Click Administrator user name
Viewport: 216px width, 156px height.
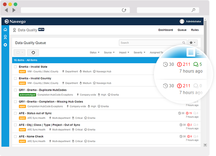[193, 21]
